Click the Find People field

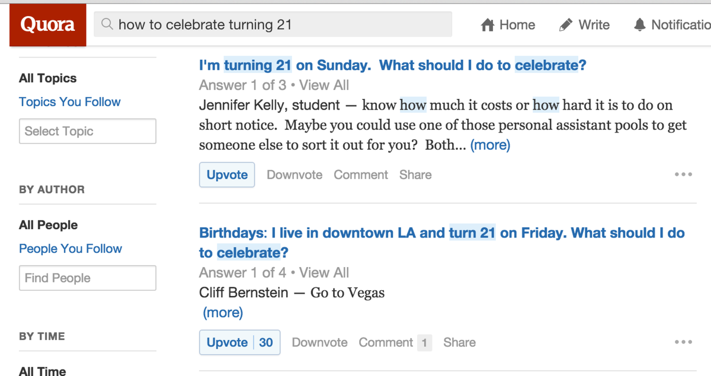point(88,278)
